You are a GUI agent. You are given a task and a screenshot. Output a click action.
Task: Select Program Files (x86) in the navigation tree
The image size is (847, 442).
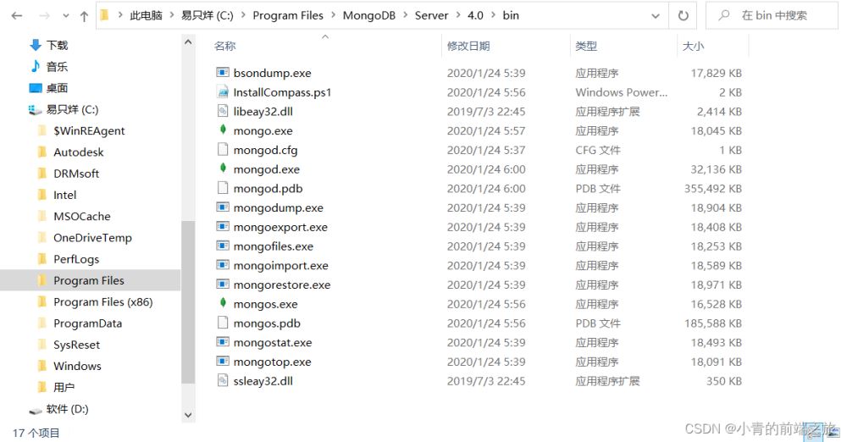[102, 302]
